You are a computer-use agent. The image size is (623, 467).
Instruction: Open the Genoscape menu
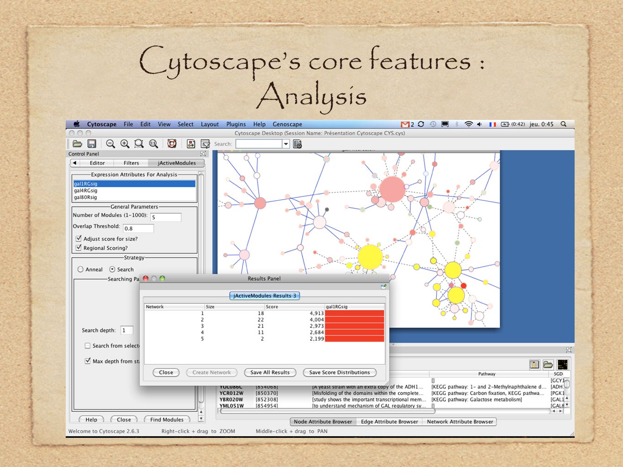point(288,124)
